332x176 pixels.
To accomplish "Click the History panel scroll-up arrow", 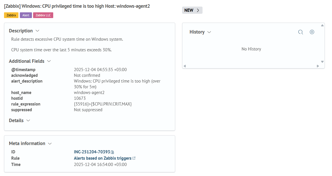I will tap(322, 26).
